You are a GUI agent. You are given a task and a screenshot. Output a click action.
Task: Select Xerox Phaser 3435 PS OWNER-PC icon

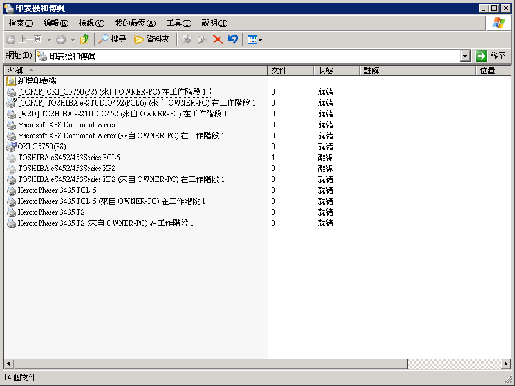click(x=12, y=223)
